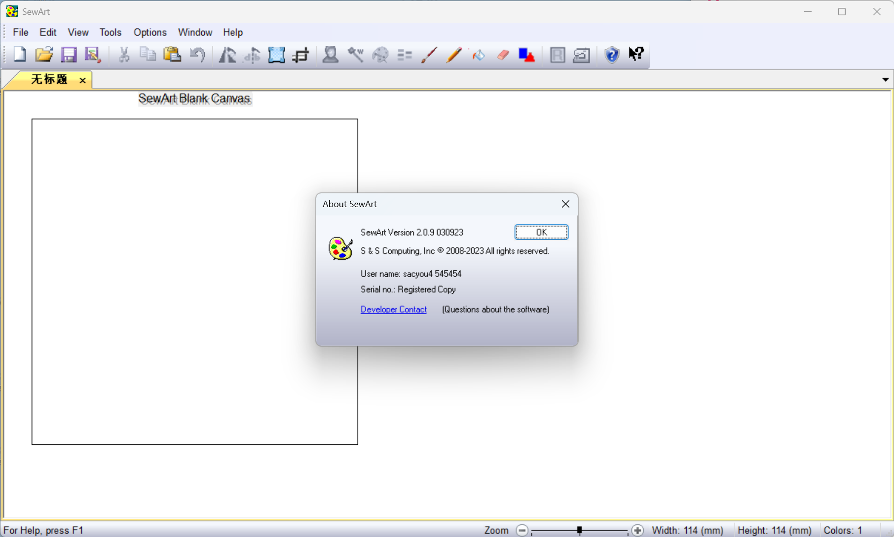
Task: Cut selection with the scissors icon
Action: 124,54
